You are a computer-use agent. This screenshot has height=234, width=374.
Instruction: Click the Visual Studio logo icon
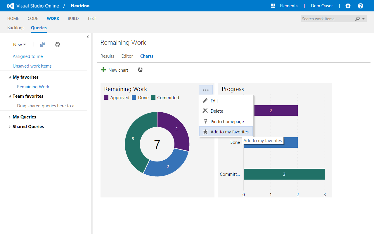click(x=11, y=6)
